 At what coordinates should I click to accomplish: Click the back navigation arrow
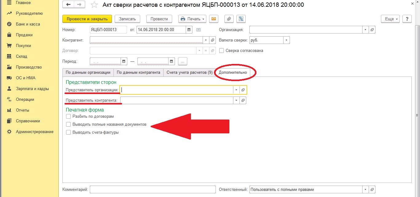[68, 5]
